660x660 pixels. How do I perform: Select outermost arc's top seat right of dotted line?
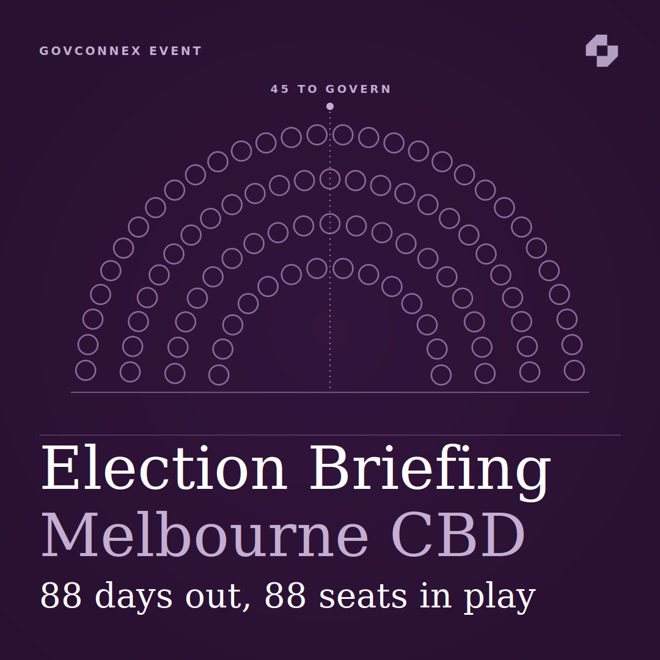343,134
